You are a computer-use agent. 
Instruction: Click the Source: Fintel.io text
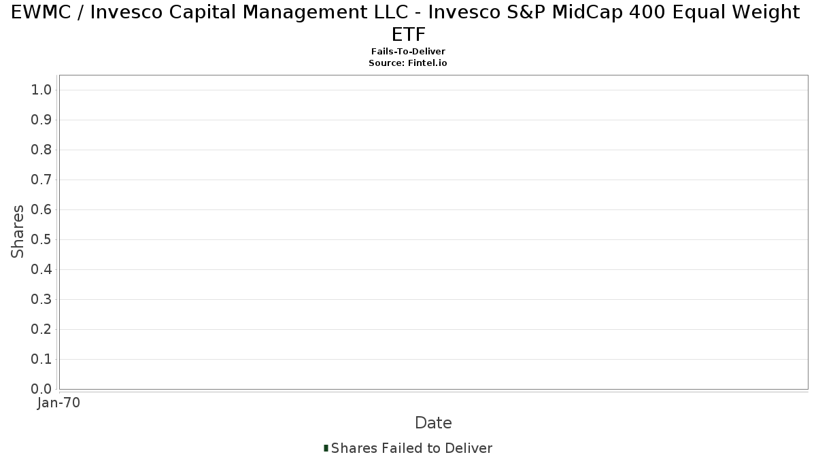click(x=408, y=63)
